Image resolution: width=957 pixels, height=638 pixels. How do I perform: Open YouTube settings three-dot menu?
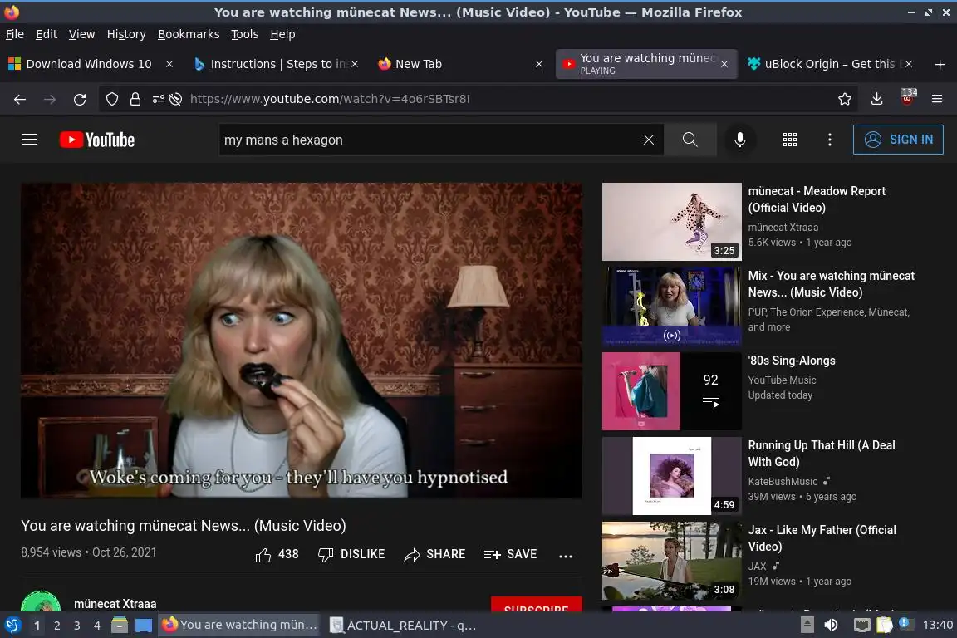[x=829, y=140]
